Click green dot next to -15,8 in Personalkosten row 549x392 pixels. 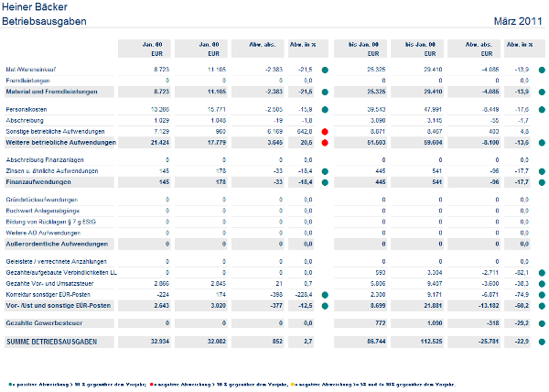pos(325,110)
